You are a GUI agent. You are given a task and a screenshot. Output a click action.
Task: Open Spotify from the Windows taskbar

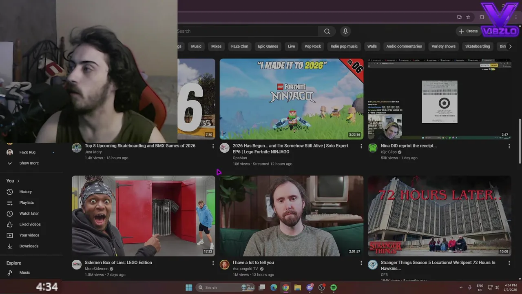pyautogui.click(x=334, y=287)
